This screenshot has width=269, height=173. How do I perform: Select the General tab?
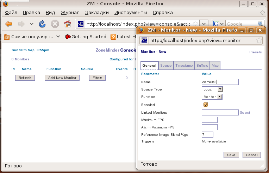pos(149,66)
